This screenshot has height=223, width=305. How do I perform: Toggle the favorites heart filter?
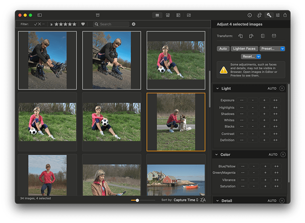83,24
